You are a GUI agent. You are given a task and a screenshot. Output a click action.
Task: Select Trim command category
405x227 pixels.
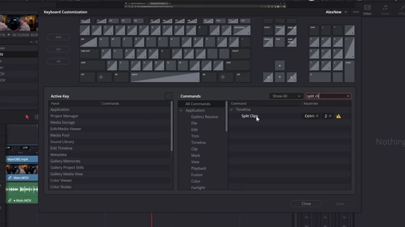tap(195, 136)
